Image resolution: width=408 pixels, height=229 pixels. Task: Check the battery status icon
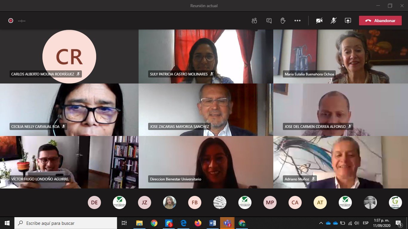343,223
